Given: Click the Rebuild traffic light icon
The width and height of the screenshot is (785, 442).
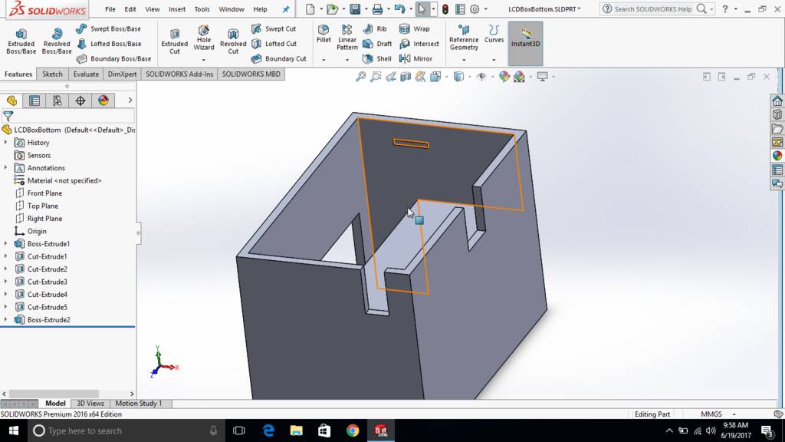Looking at the screenshot, I should (445, 9).
